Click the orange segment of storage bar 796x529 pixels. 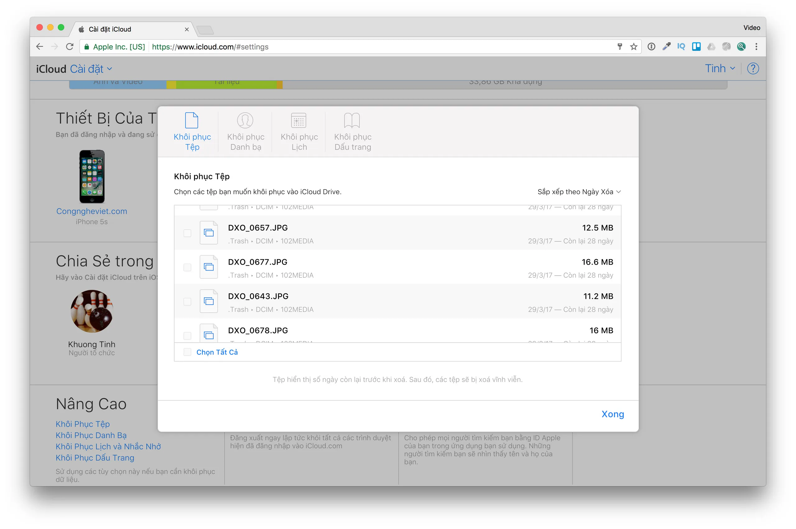pyautogui.click(x=279, y=84)
